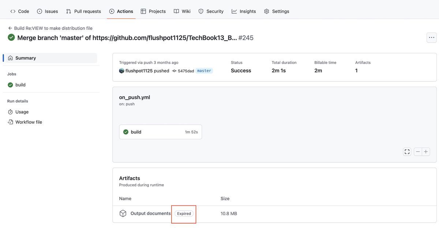This screenshot has height=228, width=439.
Task: Click the sidebar build job status check icon
Action: (x=10, y=85)
